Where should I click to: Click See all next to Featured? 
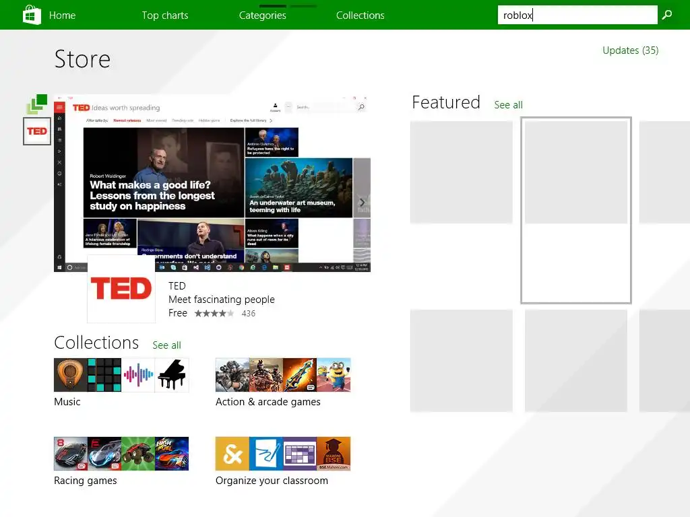508,105
